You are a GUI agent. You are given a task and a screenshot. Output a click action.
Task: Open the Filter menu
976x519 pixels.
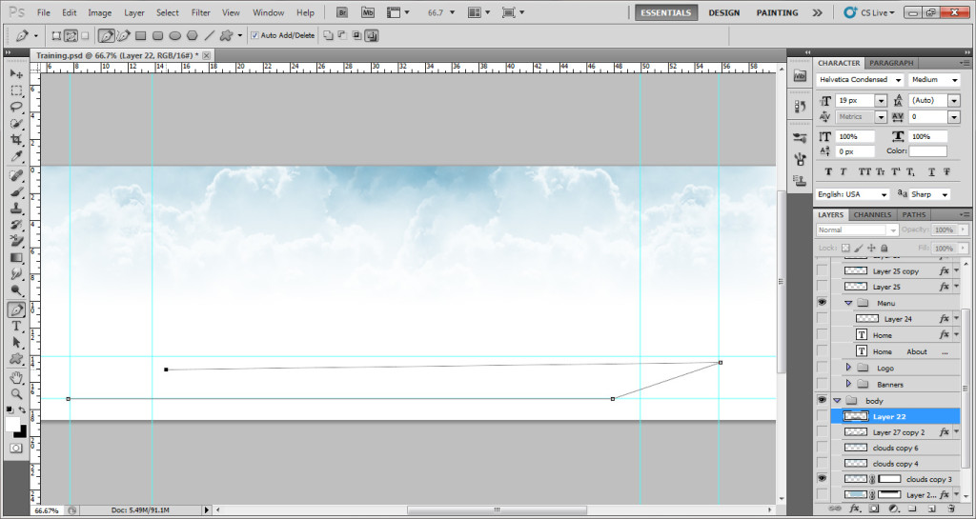[200, 12]
